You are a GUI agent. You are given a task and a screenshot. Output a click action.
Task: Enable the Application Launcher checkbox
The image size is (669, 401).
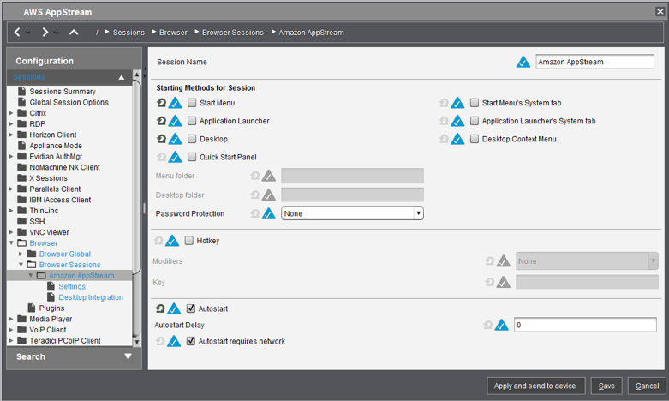coord(192,121)
